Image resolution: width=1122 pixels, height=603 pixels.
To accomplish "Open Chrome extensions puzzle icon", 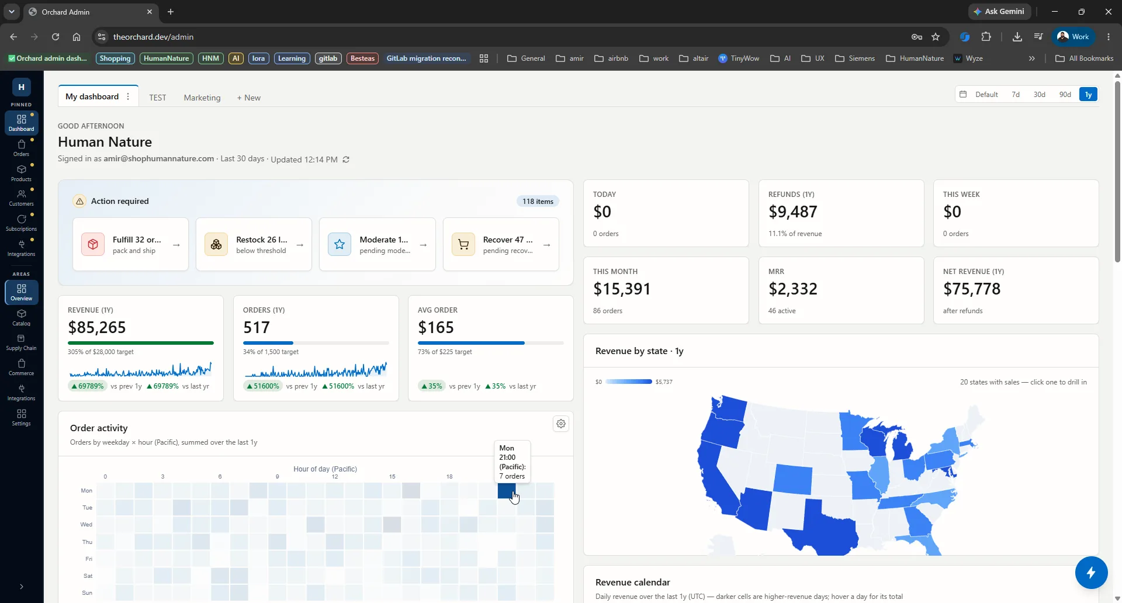I will point(986,37).
